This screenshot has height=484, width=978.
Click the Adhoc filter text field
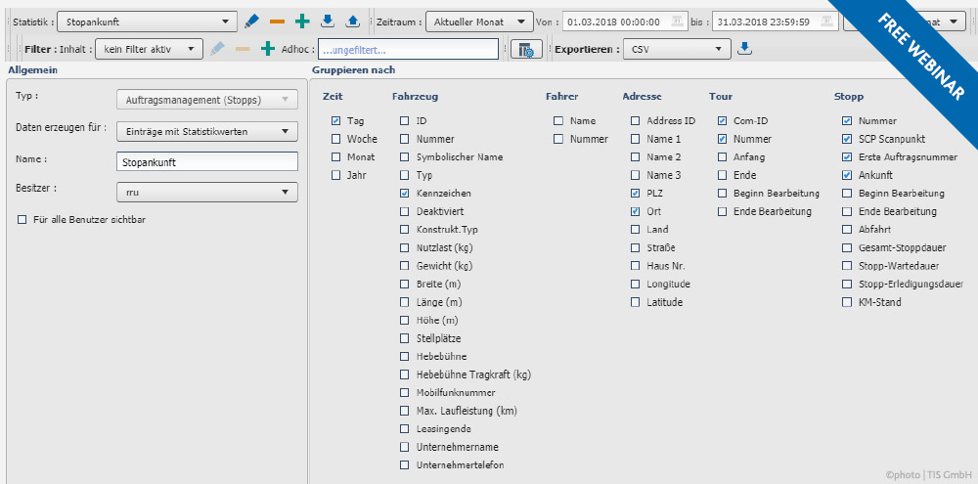pos(408,48)
